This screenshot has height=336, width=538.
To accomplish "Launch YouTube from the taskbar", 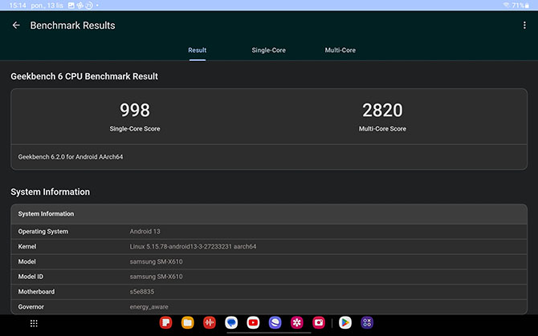I will pos(253,322).
